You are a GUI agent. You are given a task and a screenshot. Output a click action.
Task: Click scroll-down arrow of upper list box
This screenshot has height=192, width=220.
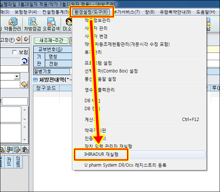pyautogui.click(x=25, y=120)
